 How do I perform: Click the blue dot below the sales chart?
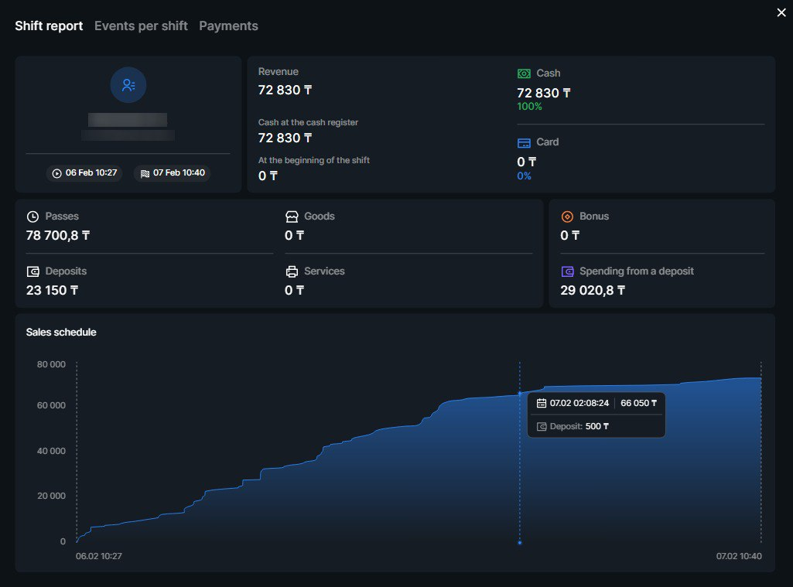tap(519, 542)
